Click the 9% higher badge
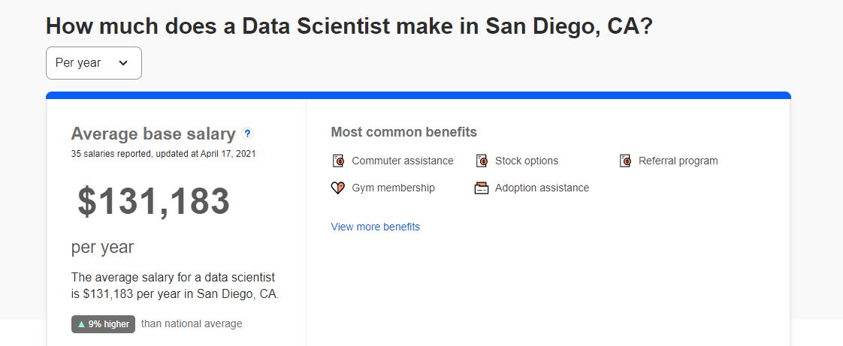 pos(103,324)
